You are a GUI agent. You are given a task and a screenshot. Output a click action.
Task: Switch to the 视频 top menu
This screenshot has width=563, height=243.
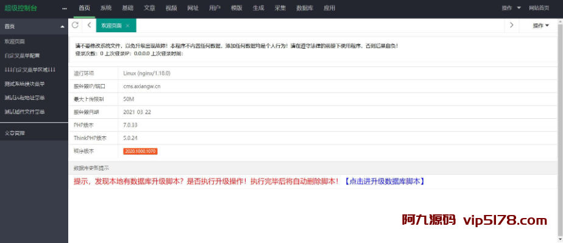171,9
